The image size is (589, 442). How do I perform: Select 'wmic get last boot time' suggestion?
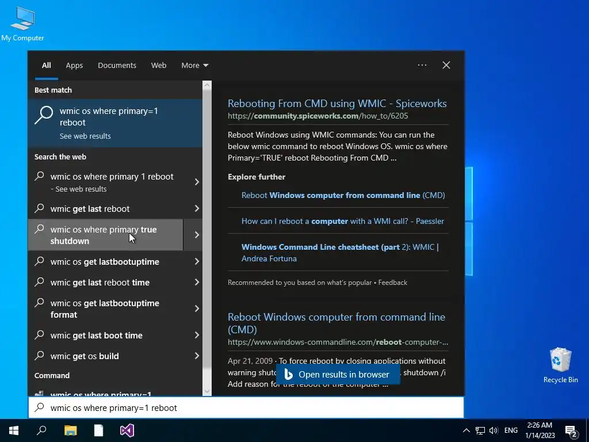(106, 336)
